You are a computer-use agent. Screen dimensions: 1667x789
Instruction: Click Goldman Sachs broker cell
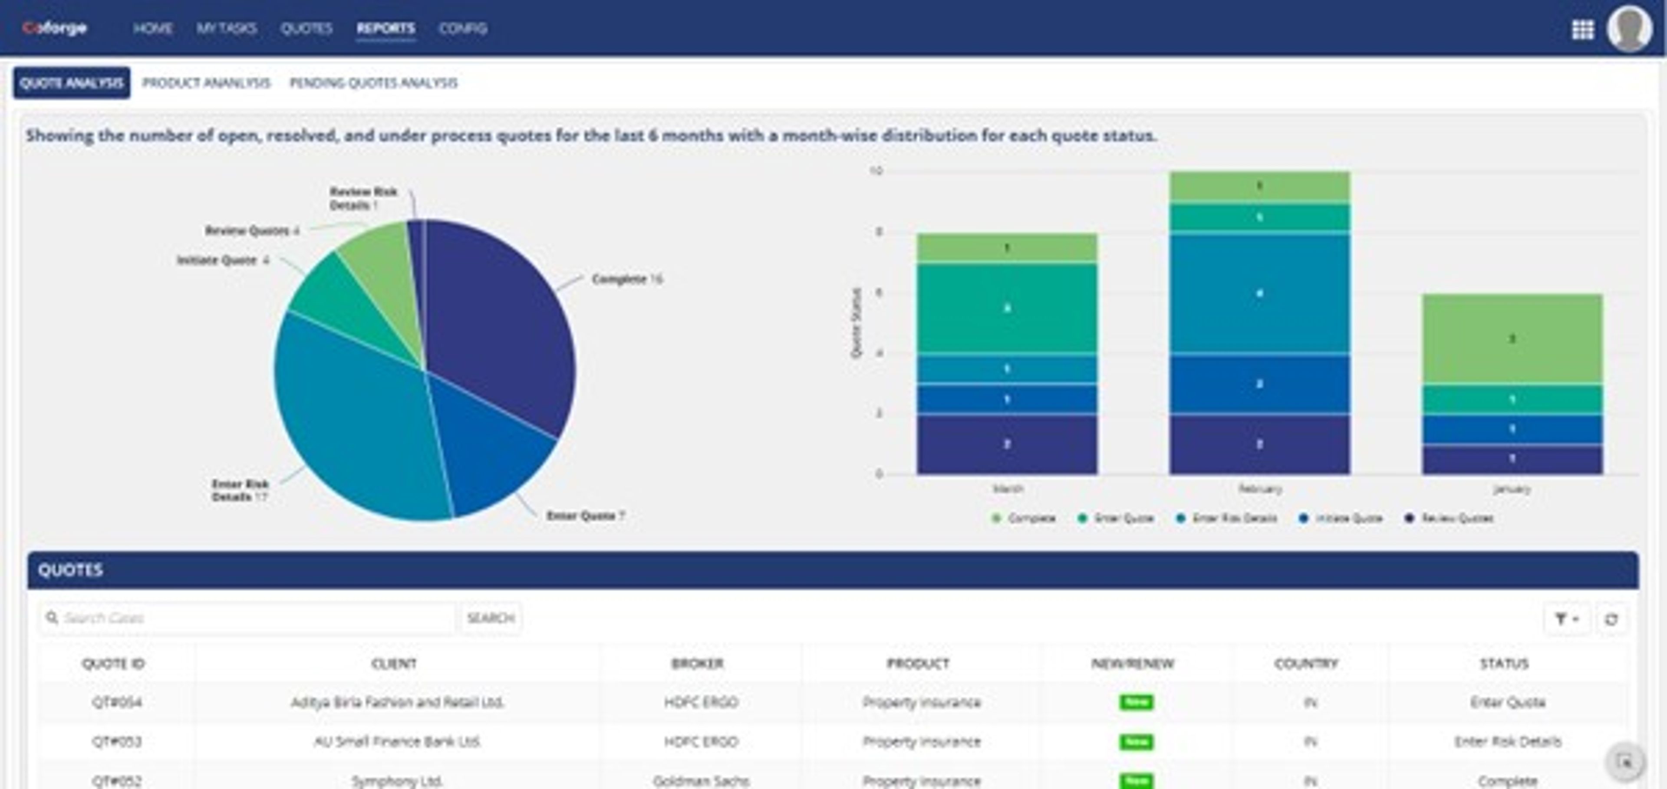coord(701,781)
